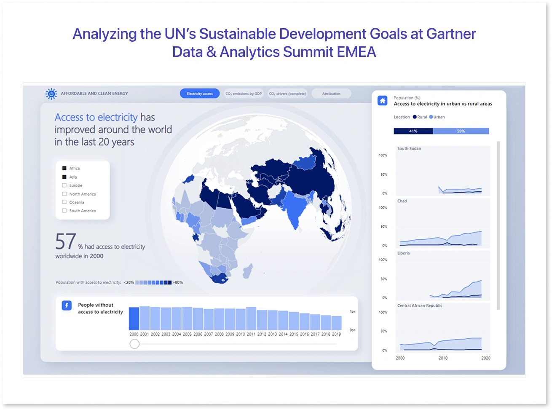552x410 pixels.
Task: Click the South Sudan chart
Action: click(x=443, y=171)
